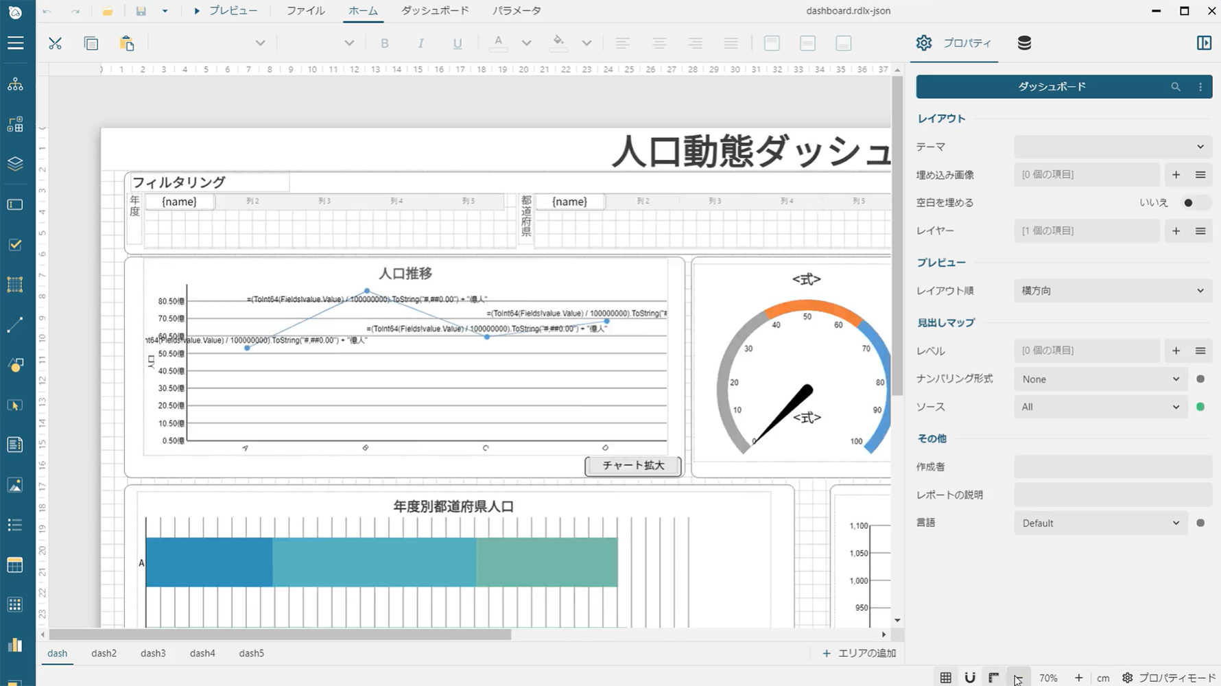Toggle the grid display icon in status bar
Image resolution: width=1221 pixels, height=686 pixels.
(945, 678)
